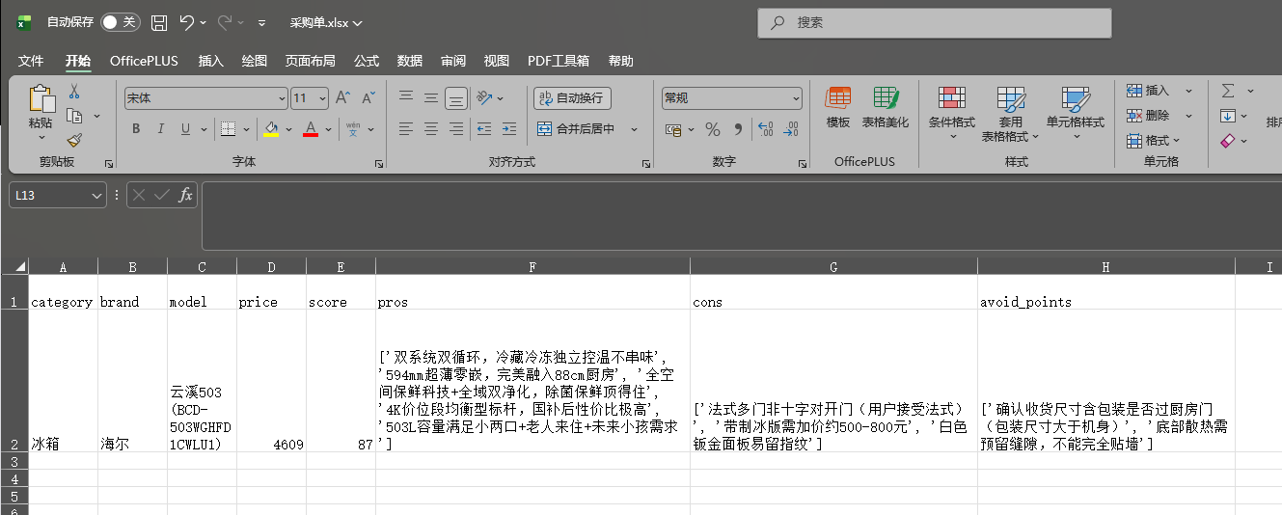This screenshot has width=1282, height=515.
Task: Click accounting number format icon
Action: tap(673, 129)
